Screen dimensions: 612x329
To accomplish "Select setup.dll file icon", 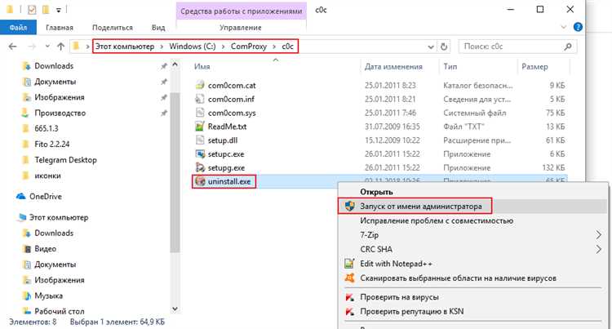I will pyautogui.click(x=200, y=140).
